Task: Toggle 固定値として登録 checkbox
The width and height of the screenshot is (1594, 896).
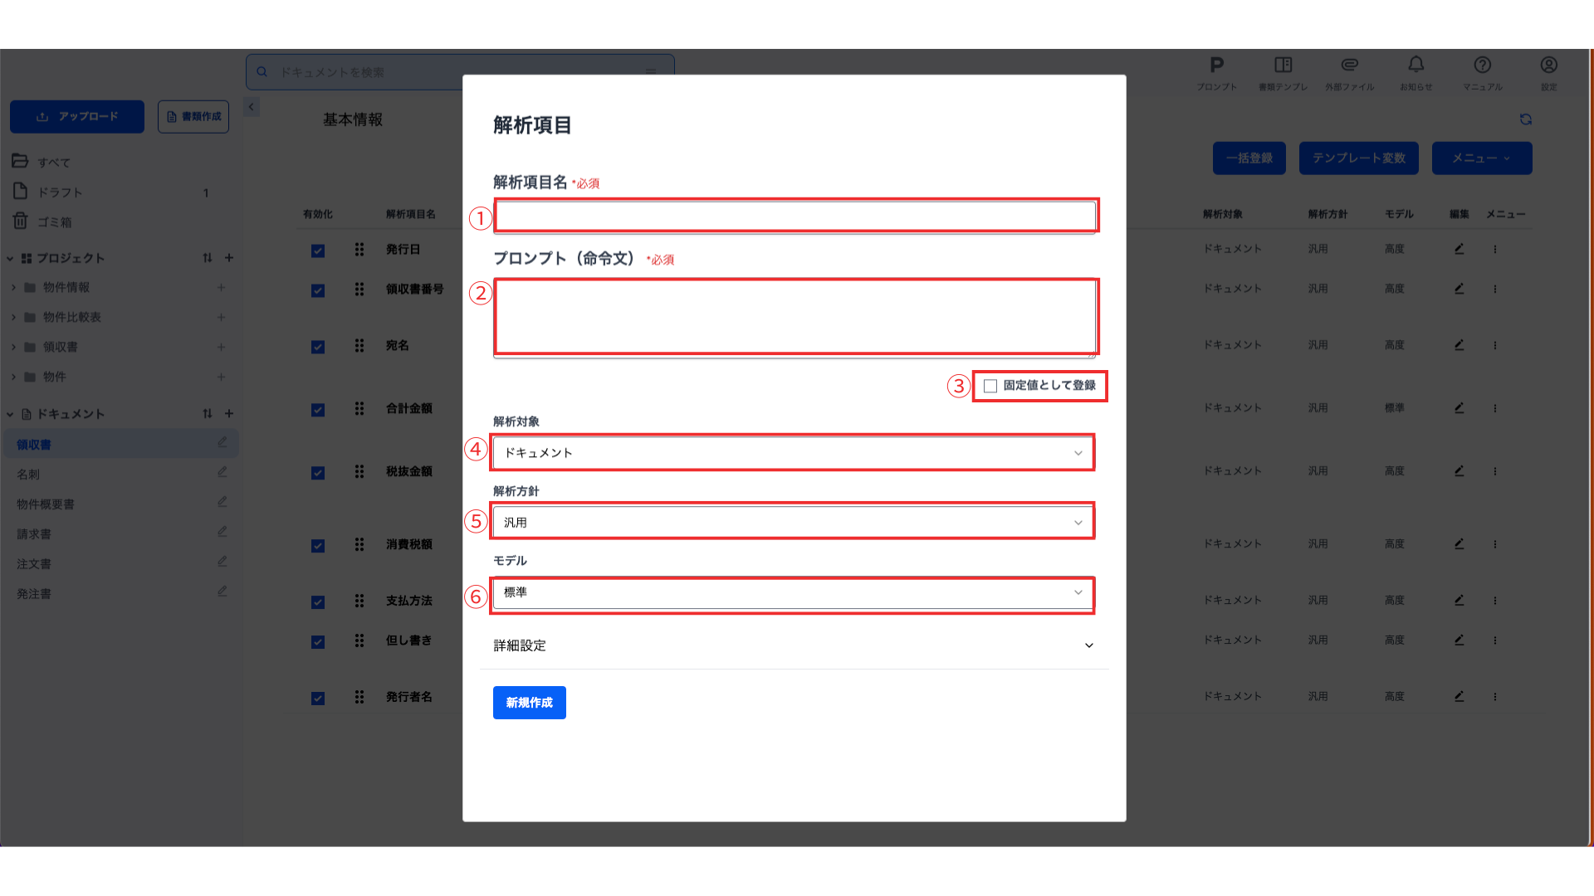Action: (x=990, y=386)
